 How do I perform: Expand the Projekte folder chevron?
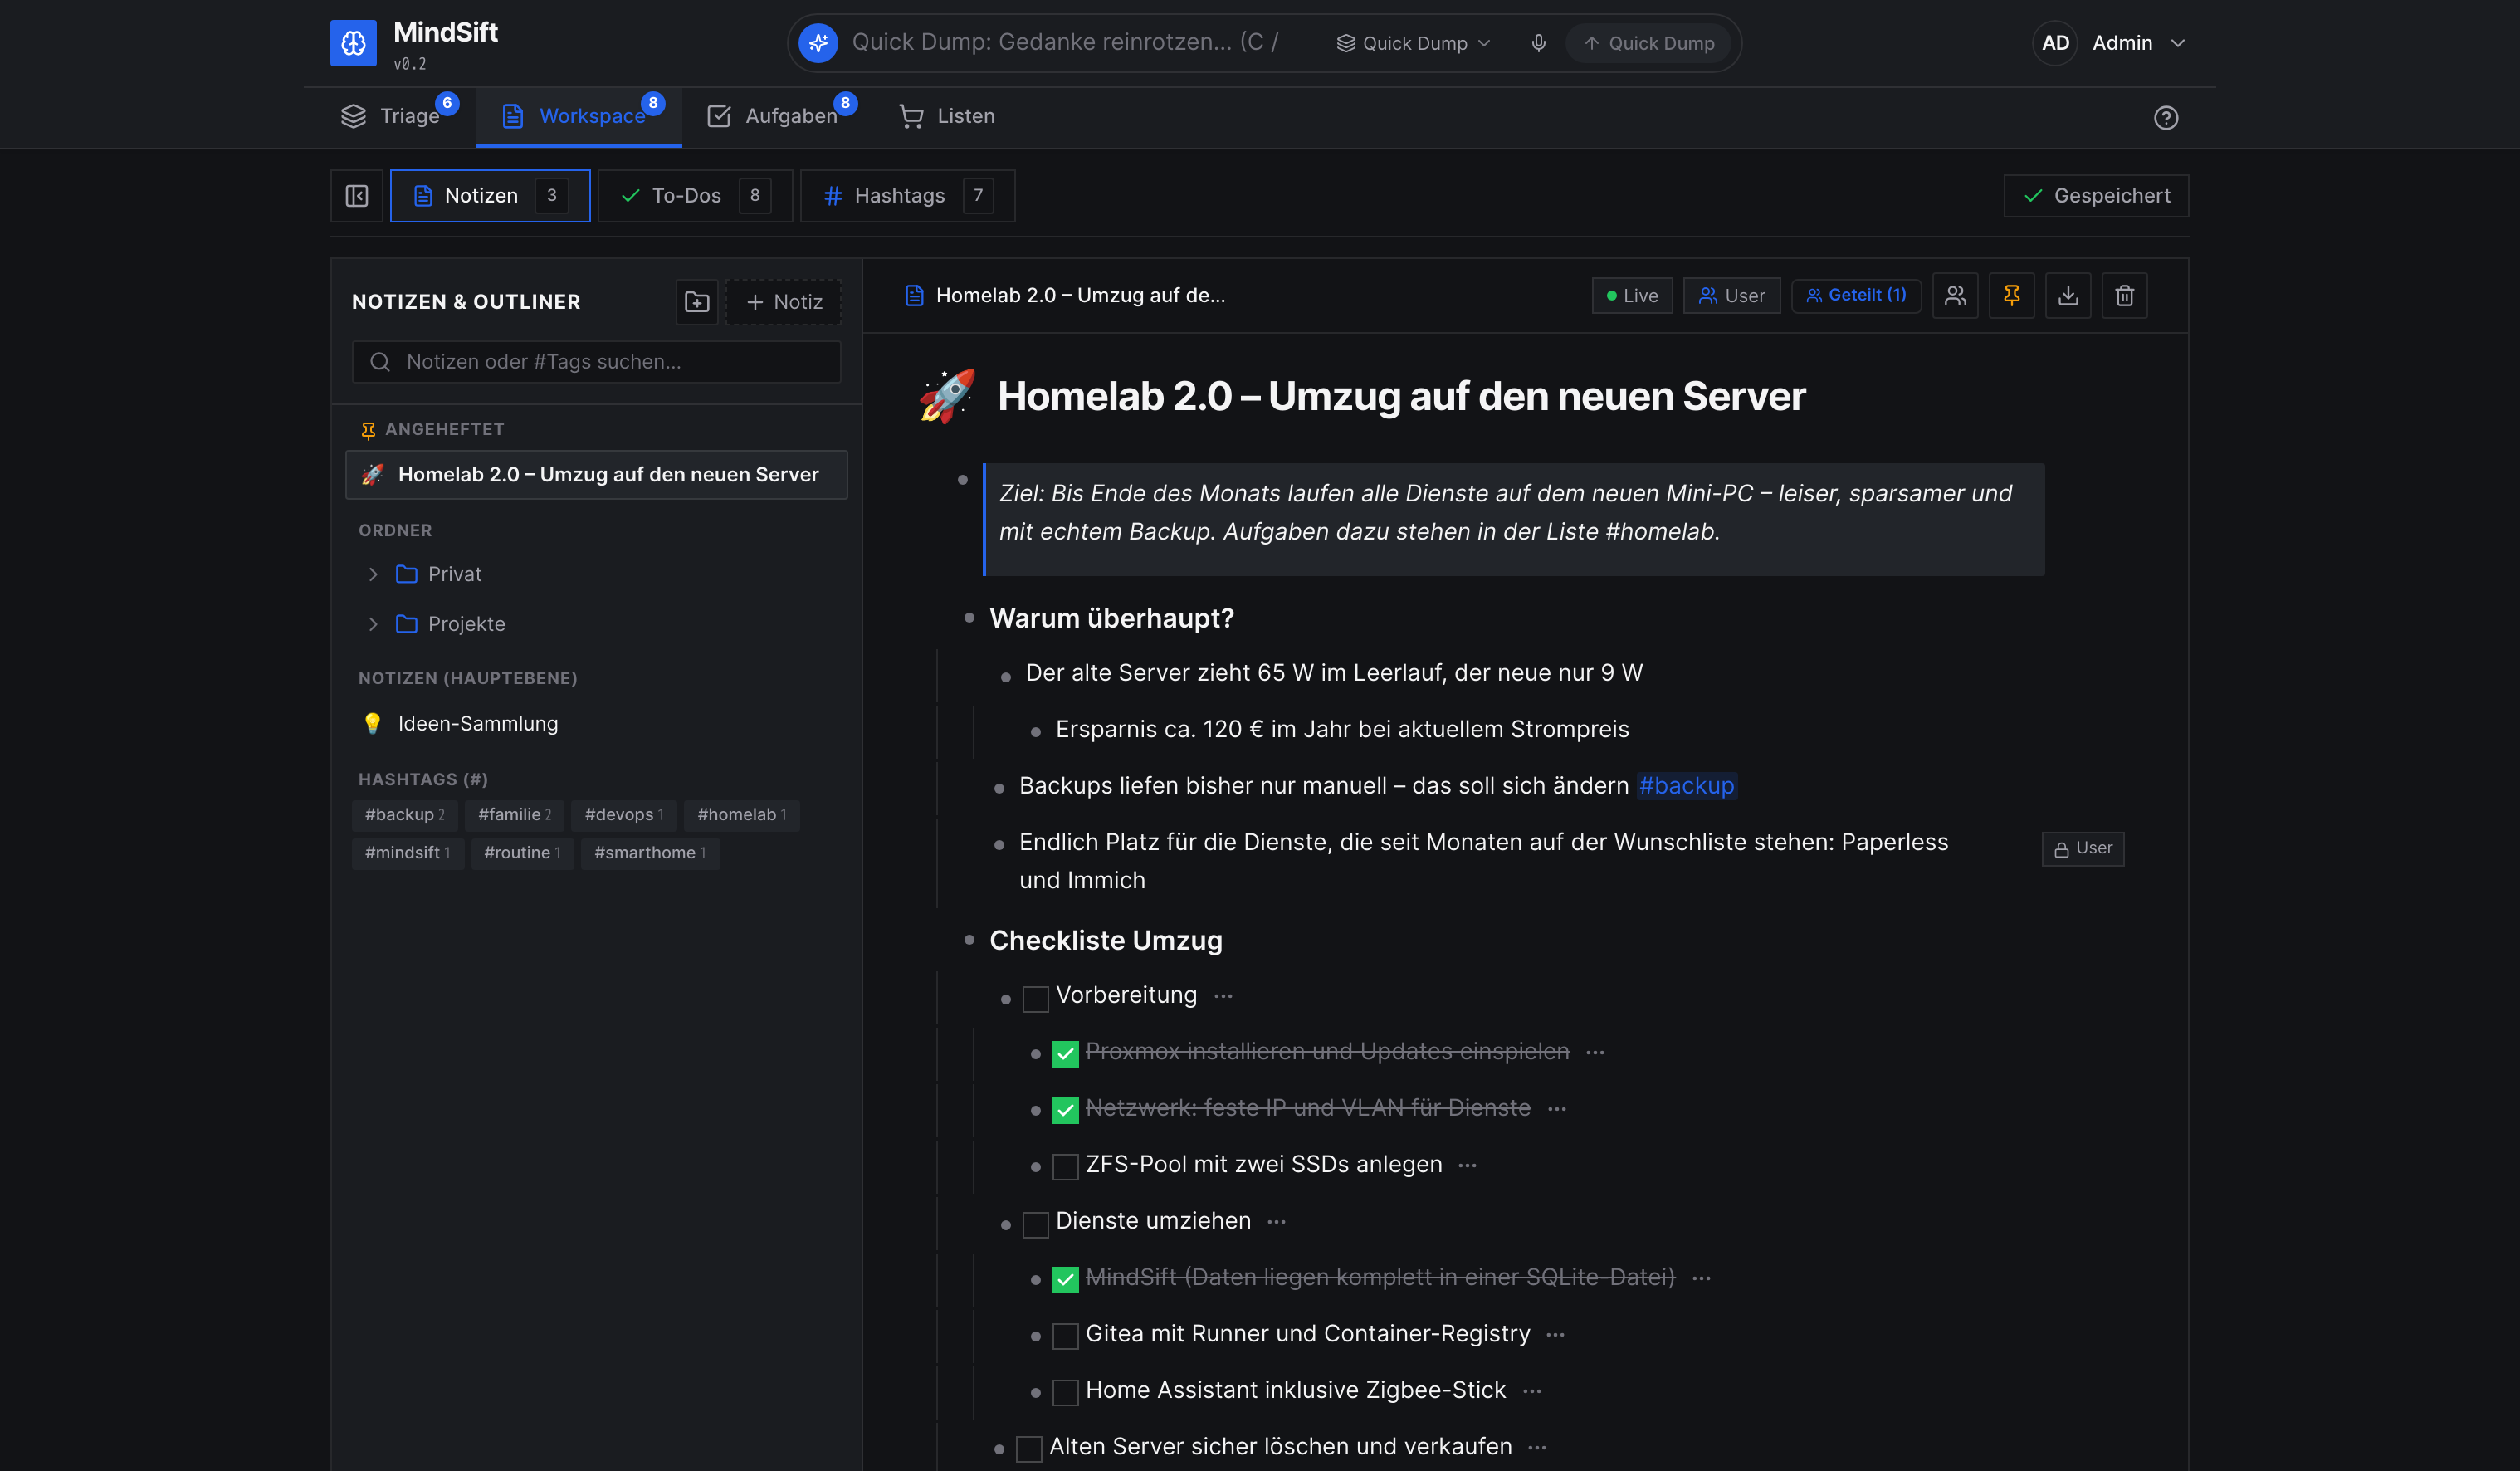tap(373, 624)
